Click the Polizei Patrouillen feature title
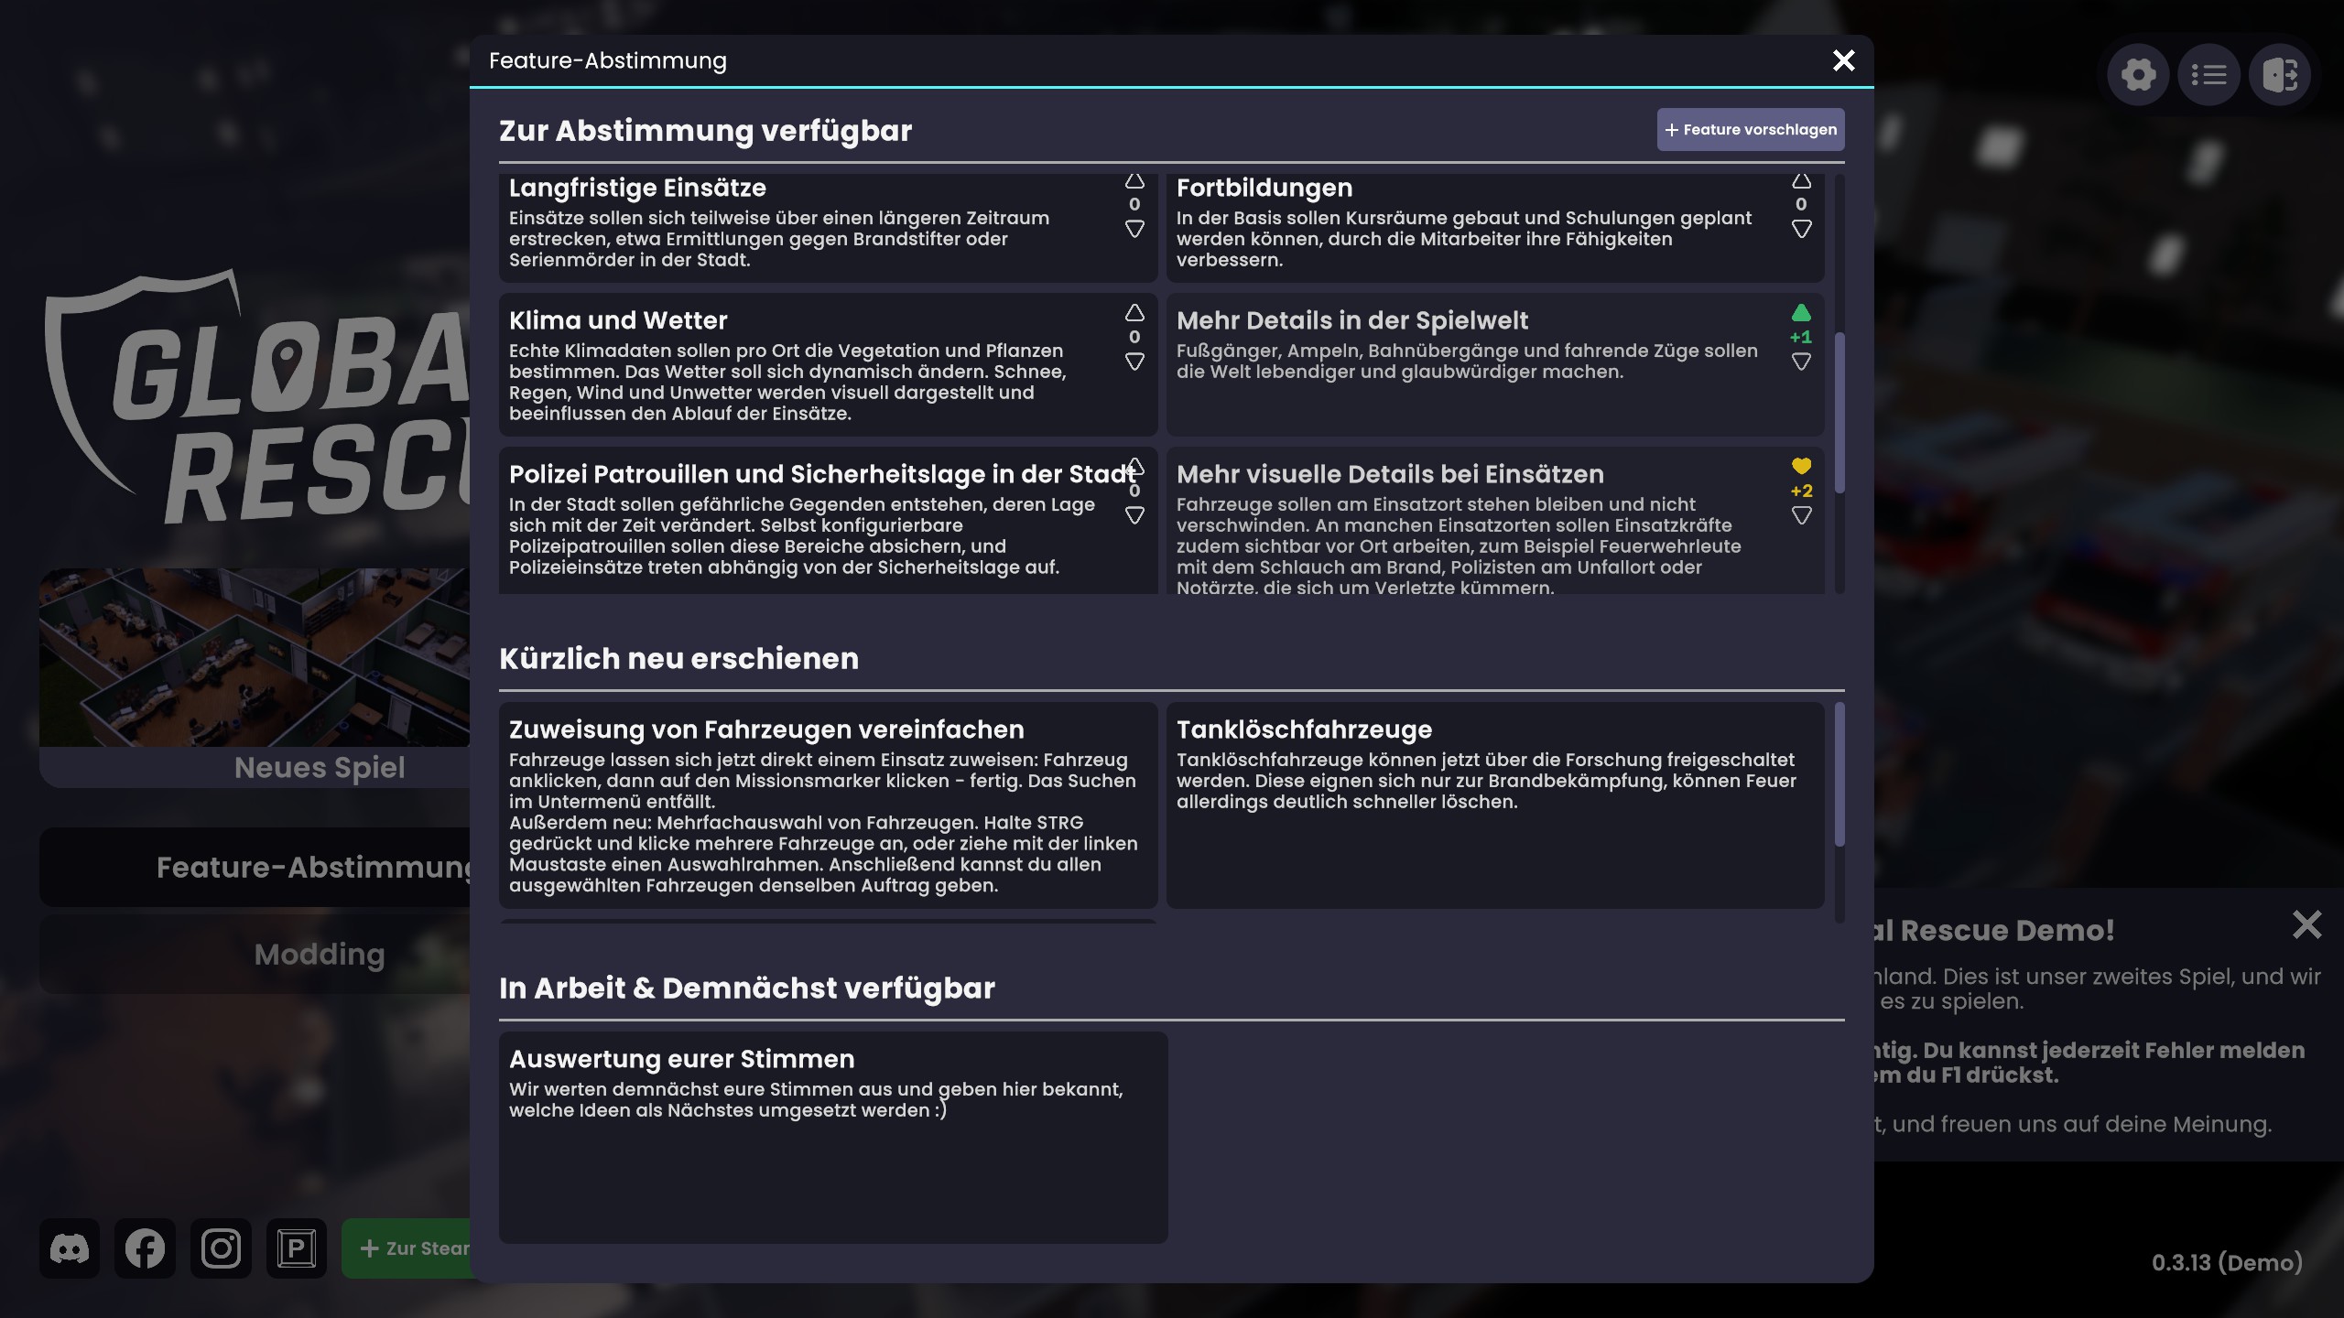The image size is (2344, 1318). click(x=822, y=474)
